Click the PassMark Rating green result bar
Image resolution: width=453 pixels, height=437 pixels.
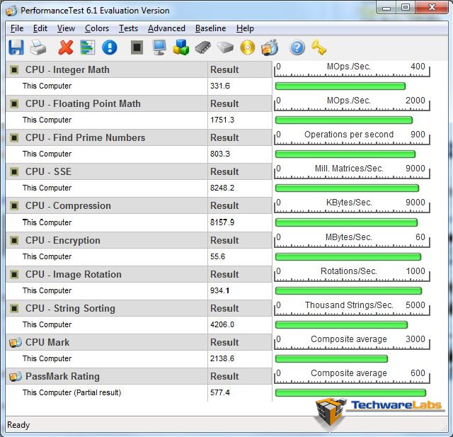(351, 392)
